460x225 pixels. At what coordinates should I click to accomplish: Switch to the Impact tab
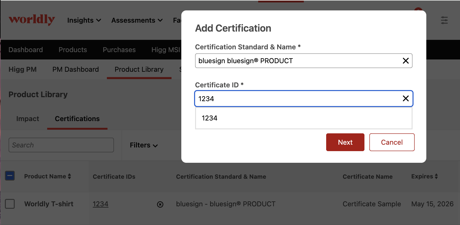[x=28, y=119]
